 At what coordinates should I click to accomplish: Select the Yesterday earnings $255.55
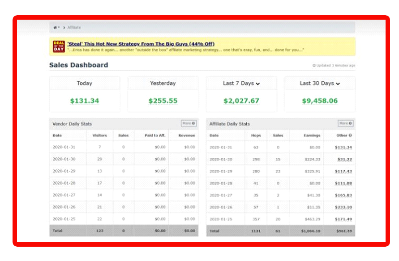[x=163, y=101]
